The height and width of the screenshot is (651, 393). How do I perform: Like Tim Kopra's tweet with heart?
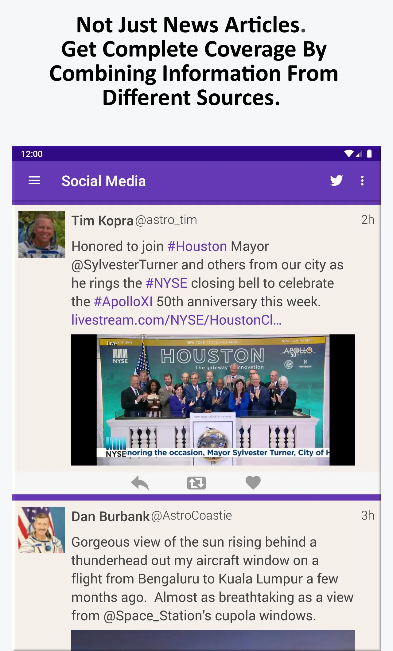(x=253, y=483)
